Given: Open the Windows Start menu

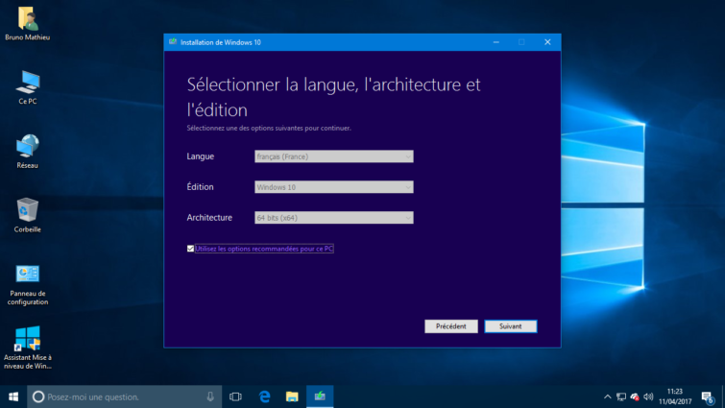Looking at the screenshot, I should tap(13, 396).
